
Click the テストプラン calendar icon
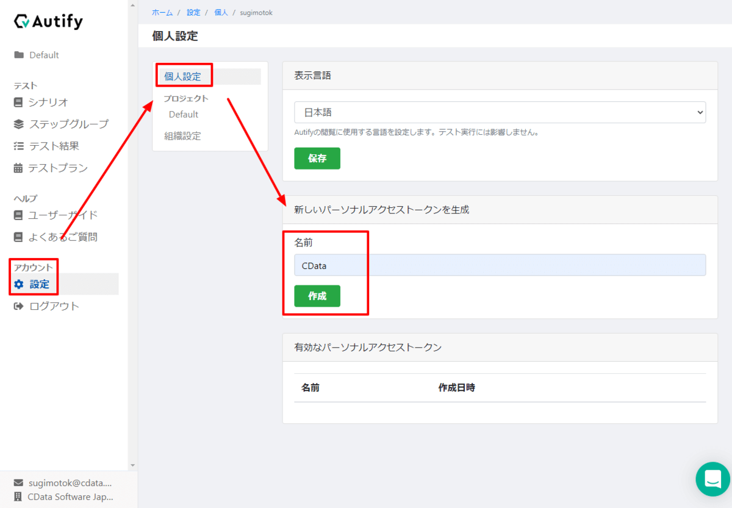tap(18, 168)
